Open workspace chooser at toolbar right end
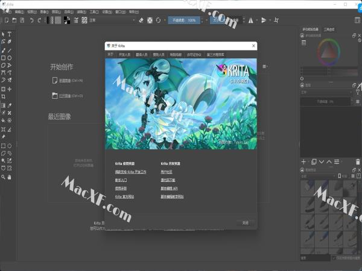 pos(357,20)
